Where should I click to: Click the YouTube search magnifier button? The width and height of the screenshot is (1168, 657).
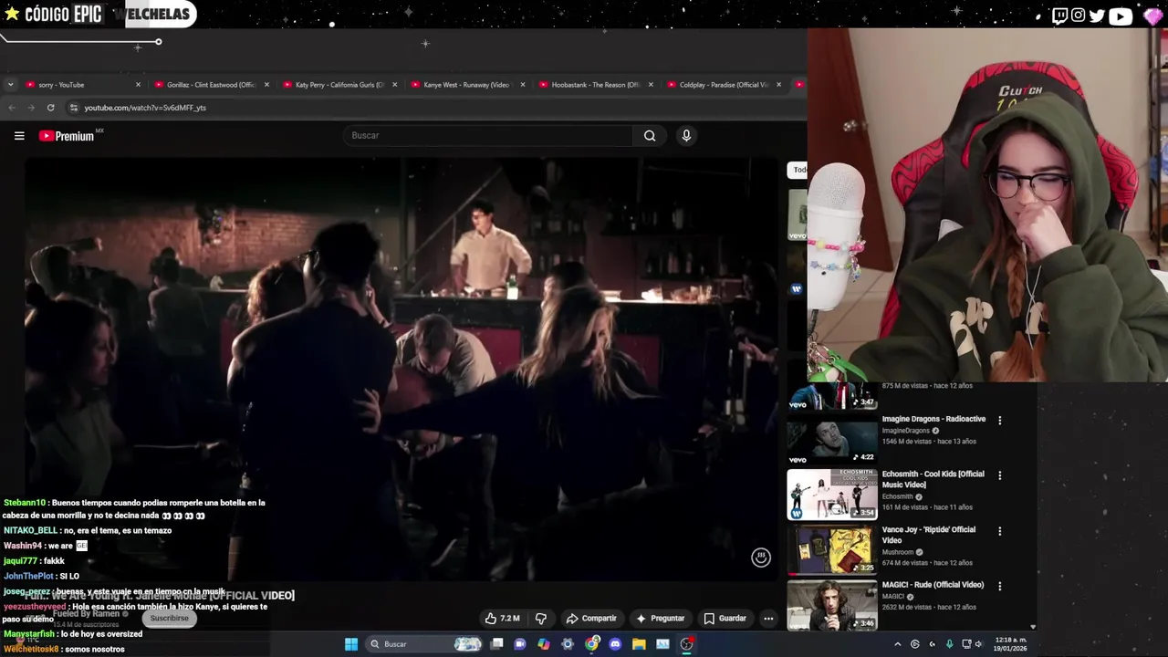[x=650, y=136]
